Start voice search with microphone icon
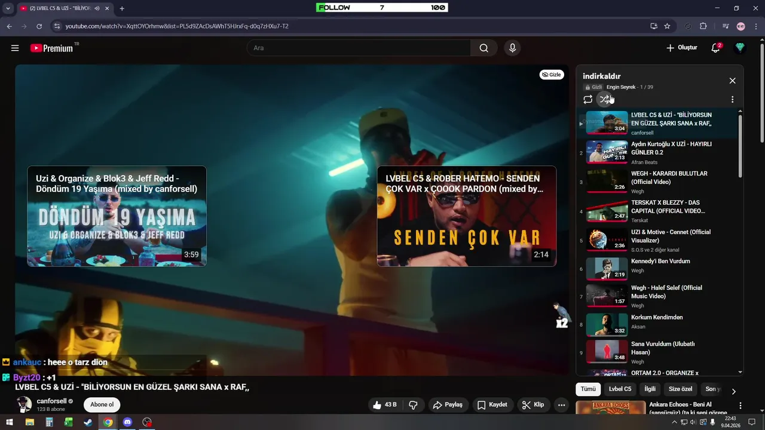Viewport: 765px width, 430px height. (512, 48)
